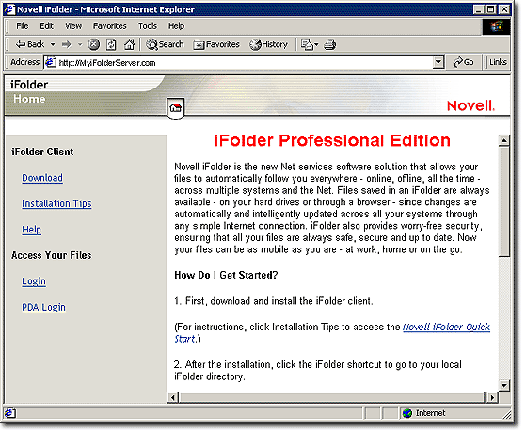The height and width of the screenshot is (432, 526).
Task: Click the Novell logo
Action: 470,106
